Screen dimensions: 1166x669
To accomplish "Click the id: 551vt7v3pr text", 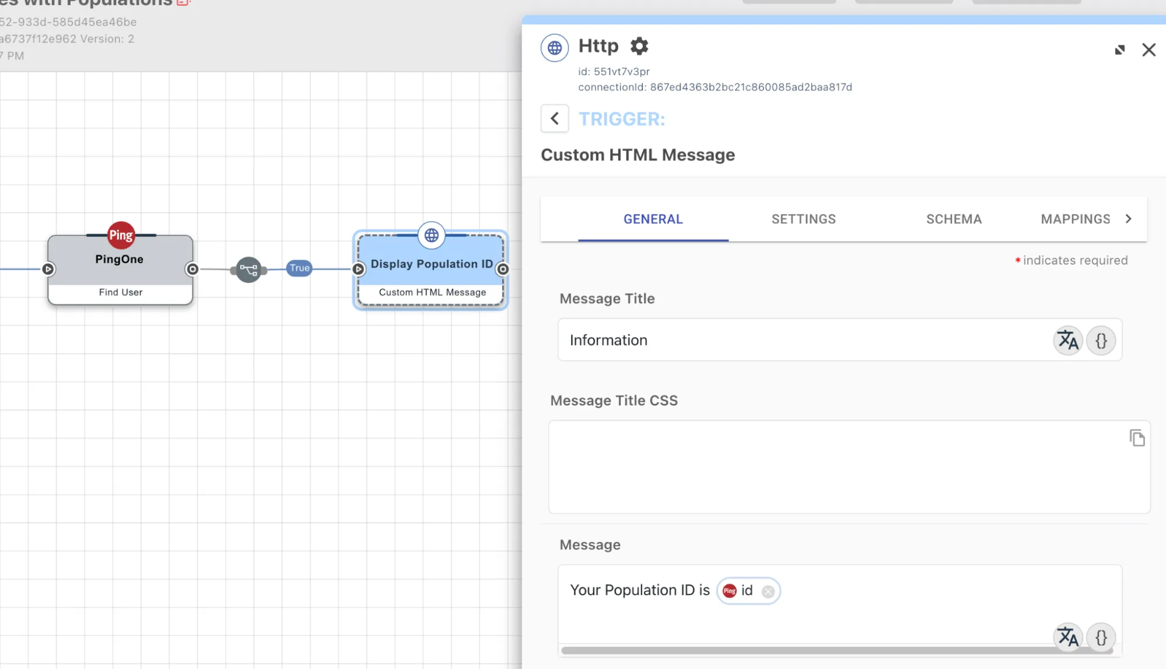I will point(614,71).
